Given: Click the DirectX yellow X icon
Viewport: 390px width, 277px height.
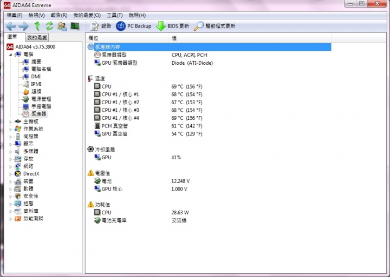Looking at the screenshot, I should point(18,174).
